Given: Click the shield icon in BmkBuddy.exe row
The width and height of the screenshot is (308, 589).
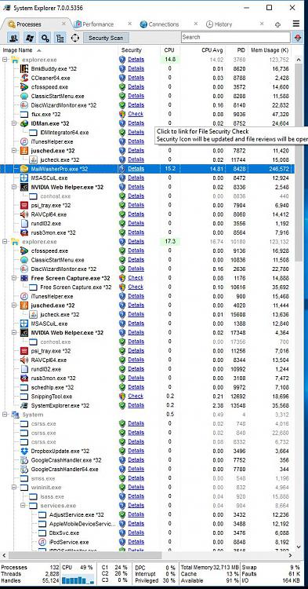Looking at the screenshot, I should [122, 69].
